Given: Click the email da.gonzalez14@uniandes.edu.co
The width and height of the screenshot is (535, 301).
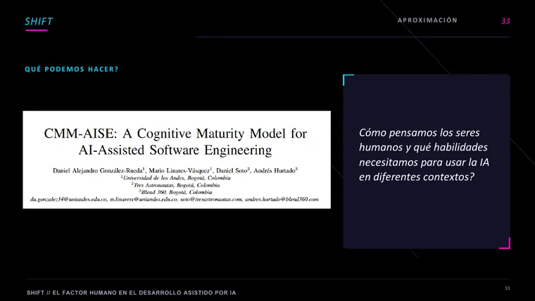Looking at the screenshot, I should click(68, 199).
